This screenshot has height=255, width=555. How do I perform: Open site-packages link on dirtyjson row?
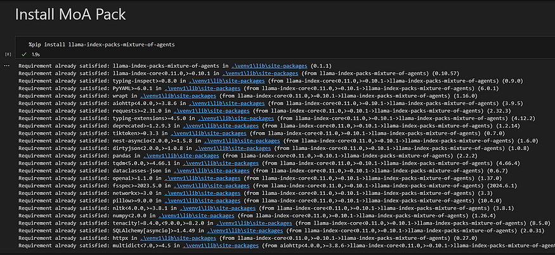tap(233, 148)
